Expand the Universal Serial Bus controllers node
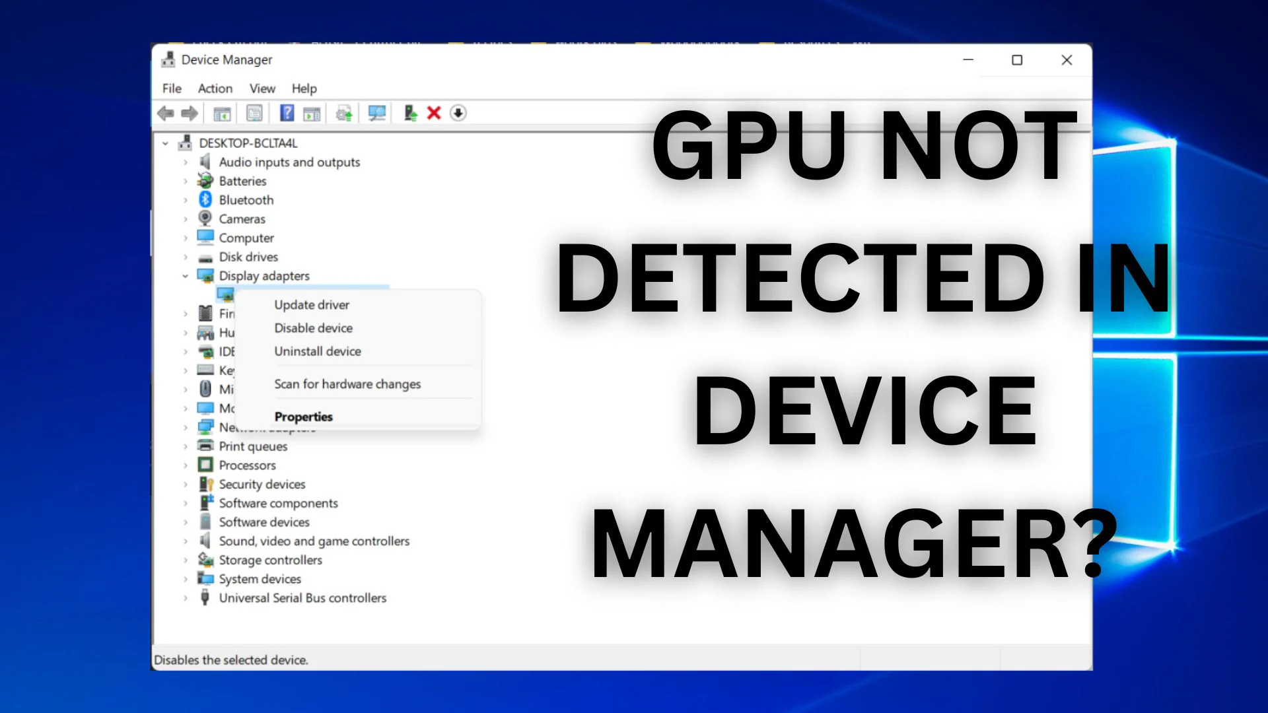 (186, 598)
